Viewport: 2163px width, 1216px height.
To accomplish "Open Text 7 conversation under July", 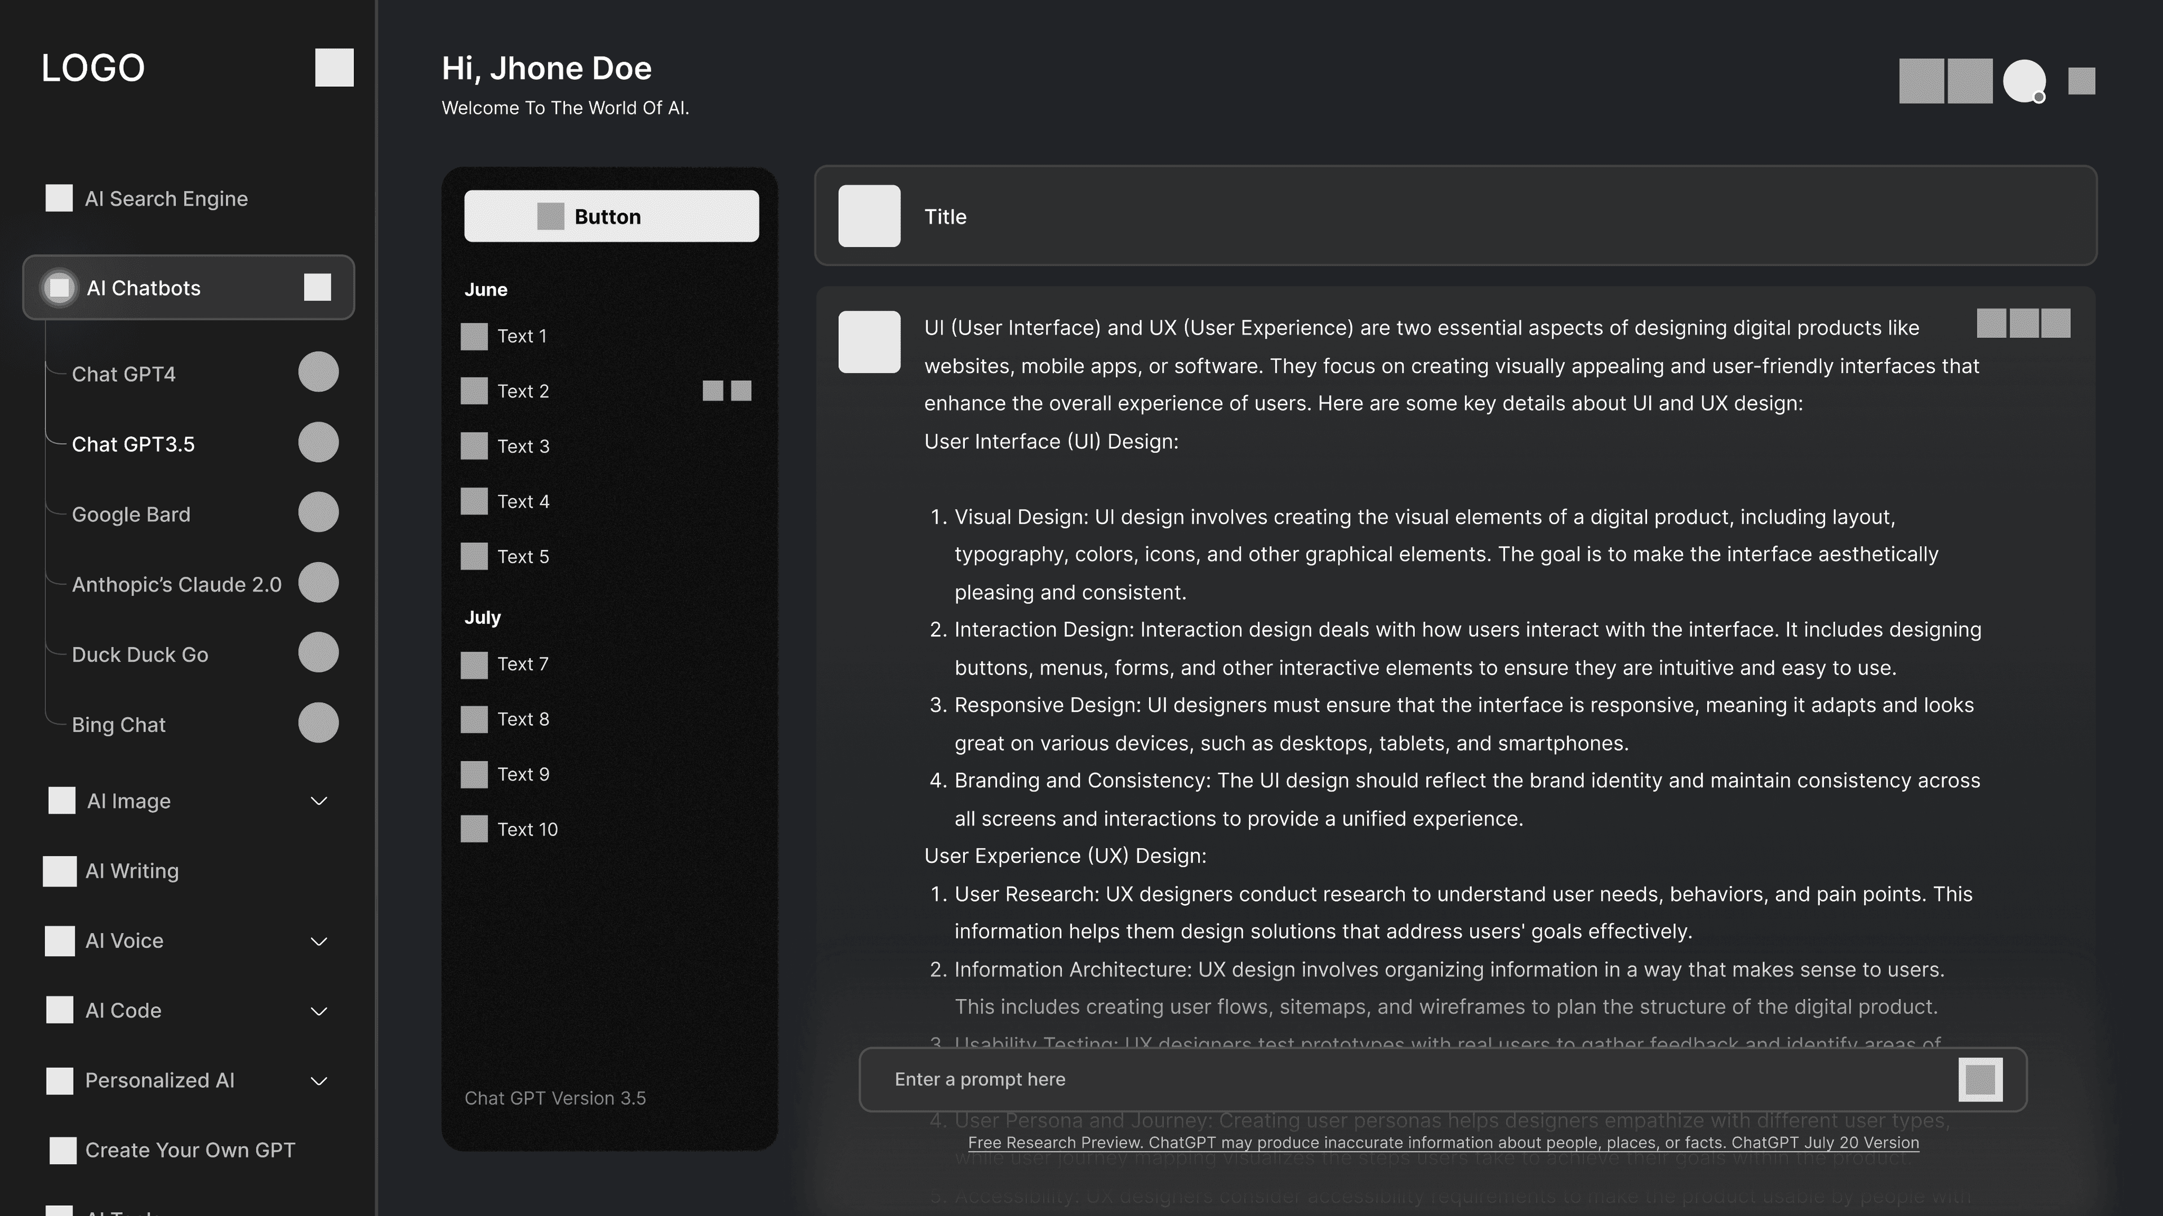I will click(x=522, y=664).
